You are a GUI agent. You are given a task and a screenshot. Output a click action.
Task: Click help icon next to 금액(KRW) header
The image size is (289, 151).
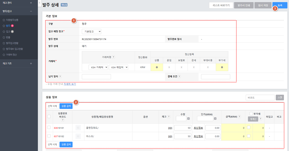coord(239,117)
